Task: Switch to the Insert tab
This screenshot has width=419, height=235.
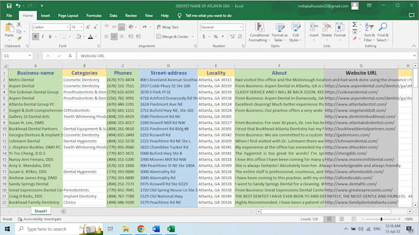Action: 46,15
